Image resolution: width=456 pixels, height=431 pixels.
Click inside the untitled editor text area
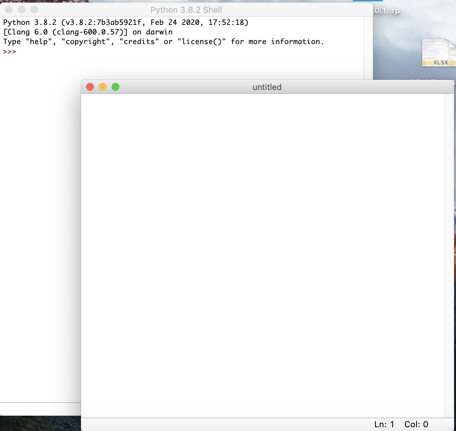[263, 255]
